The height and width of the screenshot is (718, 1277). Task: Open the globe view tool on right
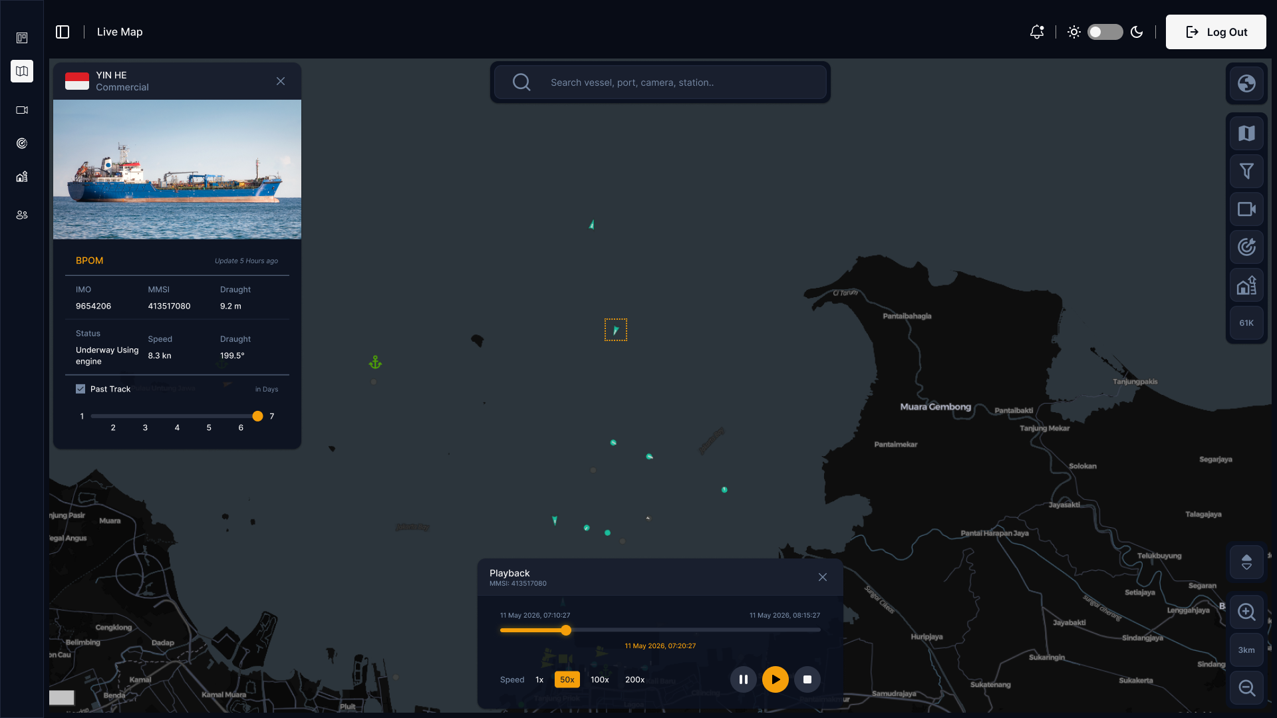1246,83
